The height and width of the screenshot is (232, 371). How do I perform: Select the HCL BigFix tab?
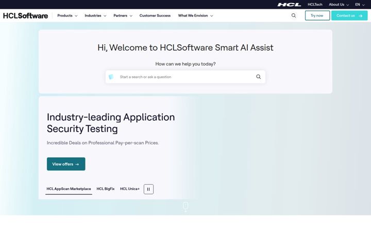click(106, 189)
